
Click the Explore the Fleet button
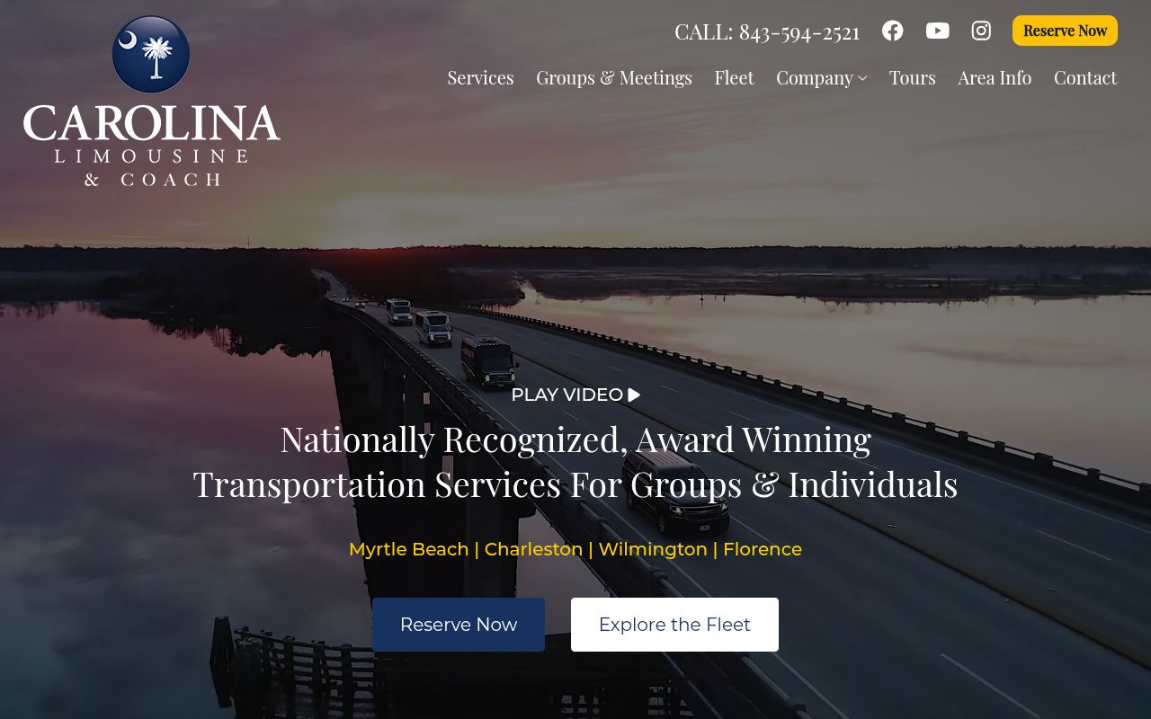(674, 625)
